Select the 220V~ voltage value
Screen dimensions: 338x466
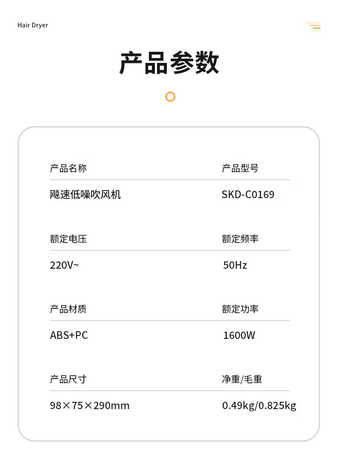pos(65,265)
